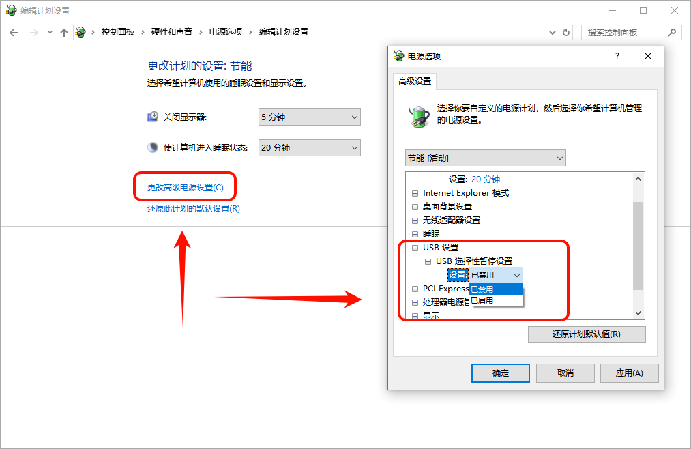The image size is (691, 449).
Task: Click the search control panel field
Action: [626, 33]
